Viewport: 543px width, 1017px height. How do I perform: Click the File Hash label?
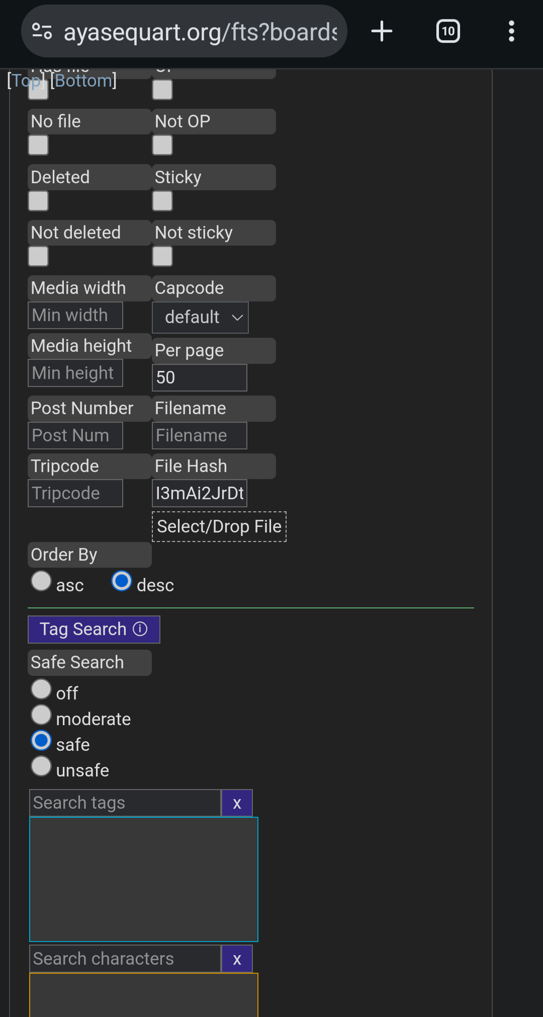(x=214, y=466)
